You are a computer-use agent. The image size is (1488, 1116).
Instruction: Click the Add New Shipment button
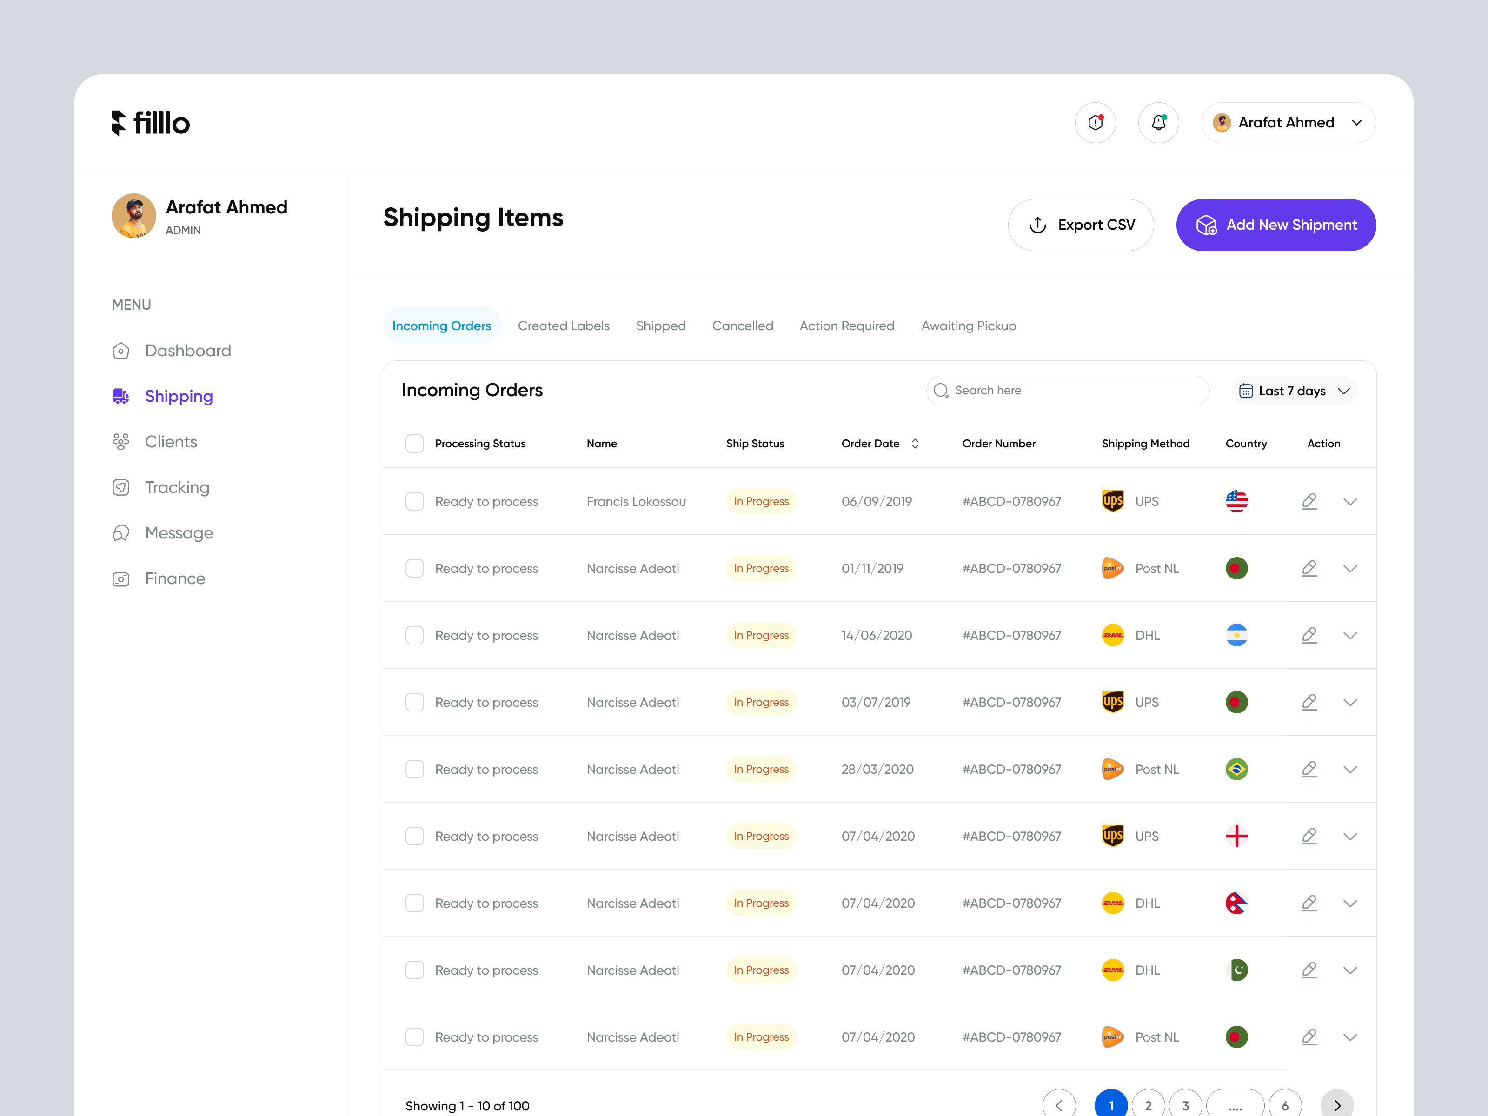(x=1276, y=225)
